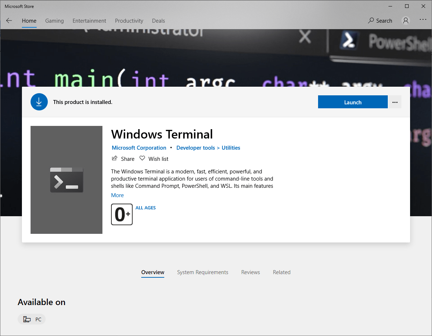Open the user account profile icon
The width and height of the screenshot is (432, 336).
[406, 21]
